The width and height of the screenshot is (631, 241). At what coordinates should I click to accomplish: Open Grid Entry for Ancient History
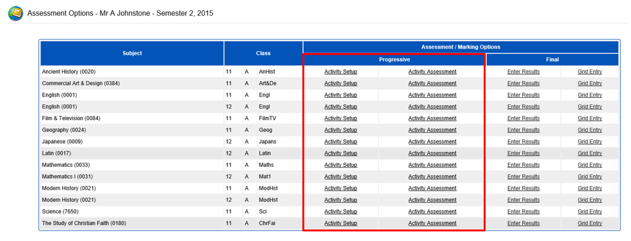(x=590, y=72)
